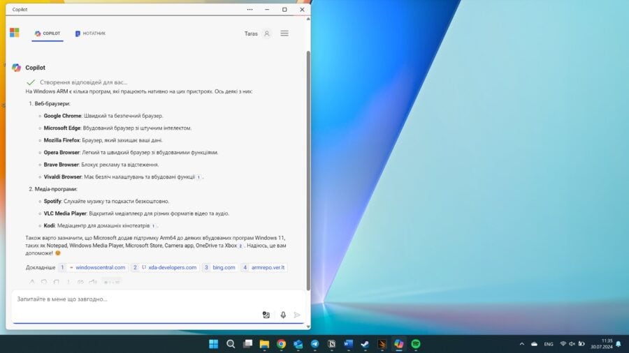Click the send message arrow icon
629x353 pixels.
click(297, 315)
